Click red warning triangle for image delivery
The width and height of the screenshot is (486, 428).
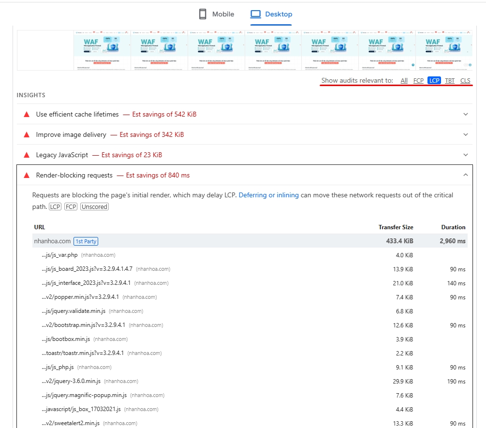click(27, 134)
